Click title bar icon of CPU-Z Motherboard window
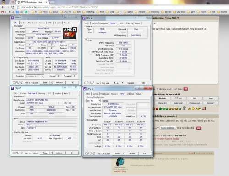Viewport: 229px width, 176px height. 12,88
